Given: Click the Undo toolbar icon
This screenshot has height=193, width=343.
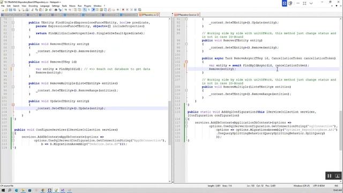Looking at the screenshot, I should coord(46,10).
